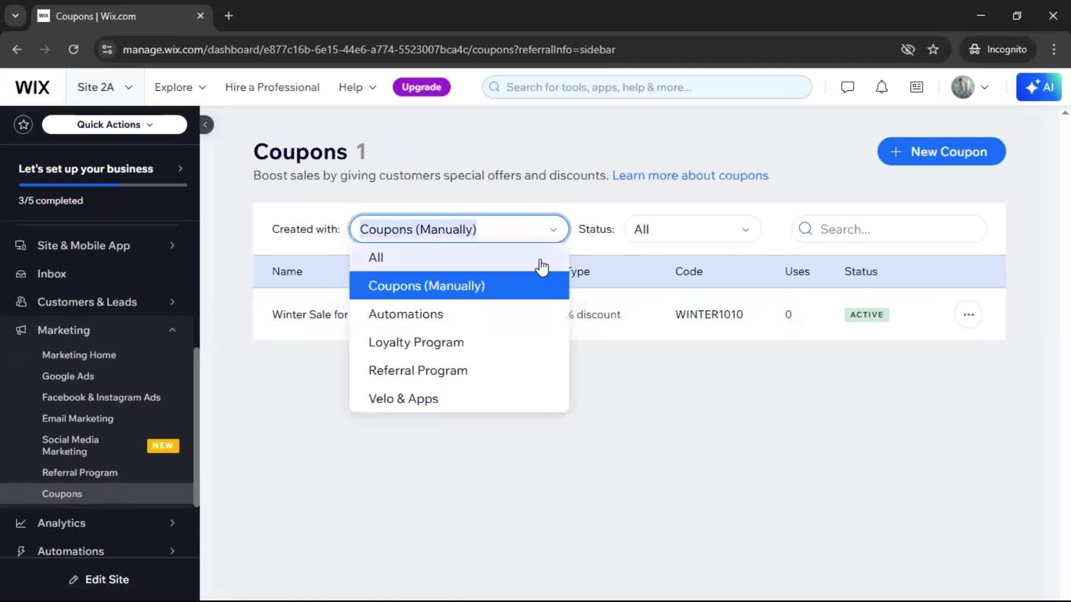Open the AI assistant button
This screenshot has width=1071, height=602.
click(x=1039, y=87)
